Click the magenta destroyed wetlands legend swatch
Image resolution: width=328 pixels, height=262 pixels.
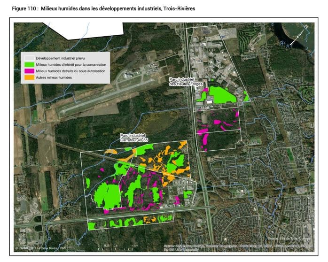click(x=29, y=71)
